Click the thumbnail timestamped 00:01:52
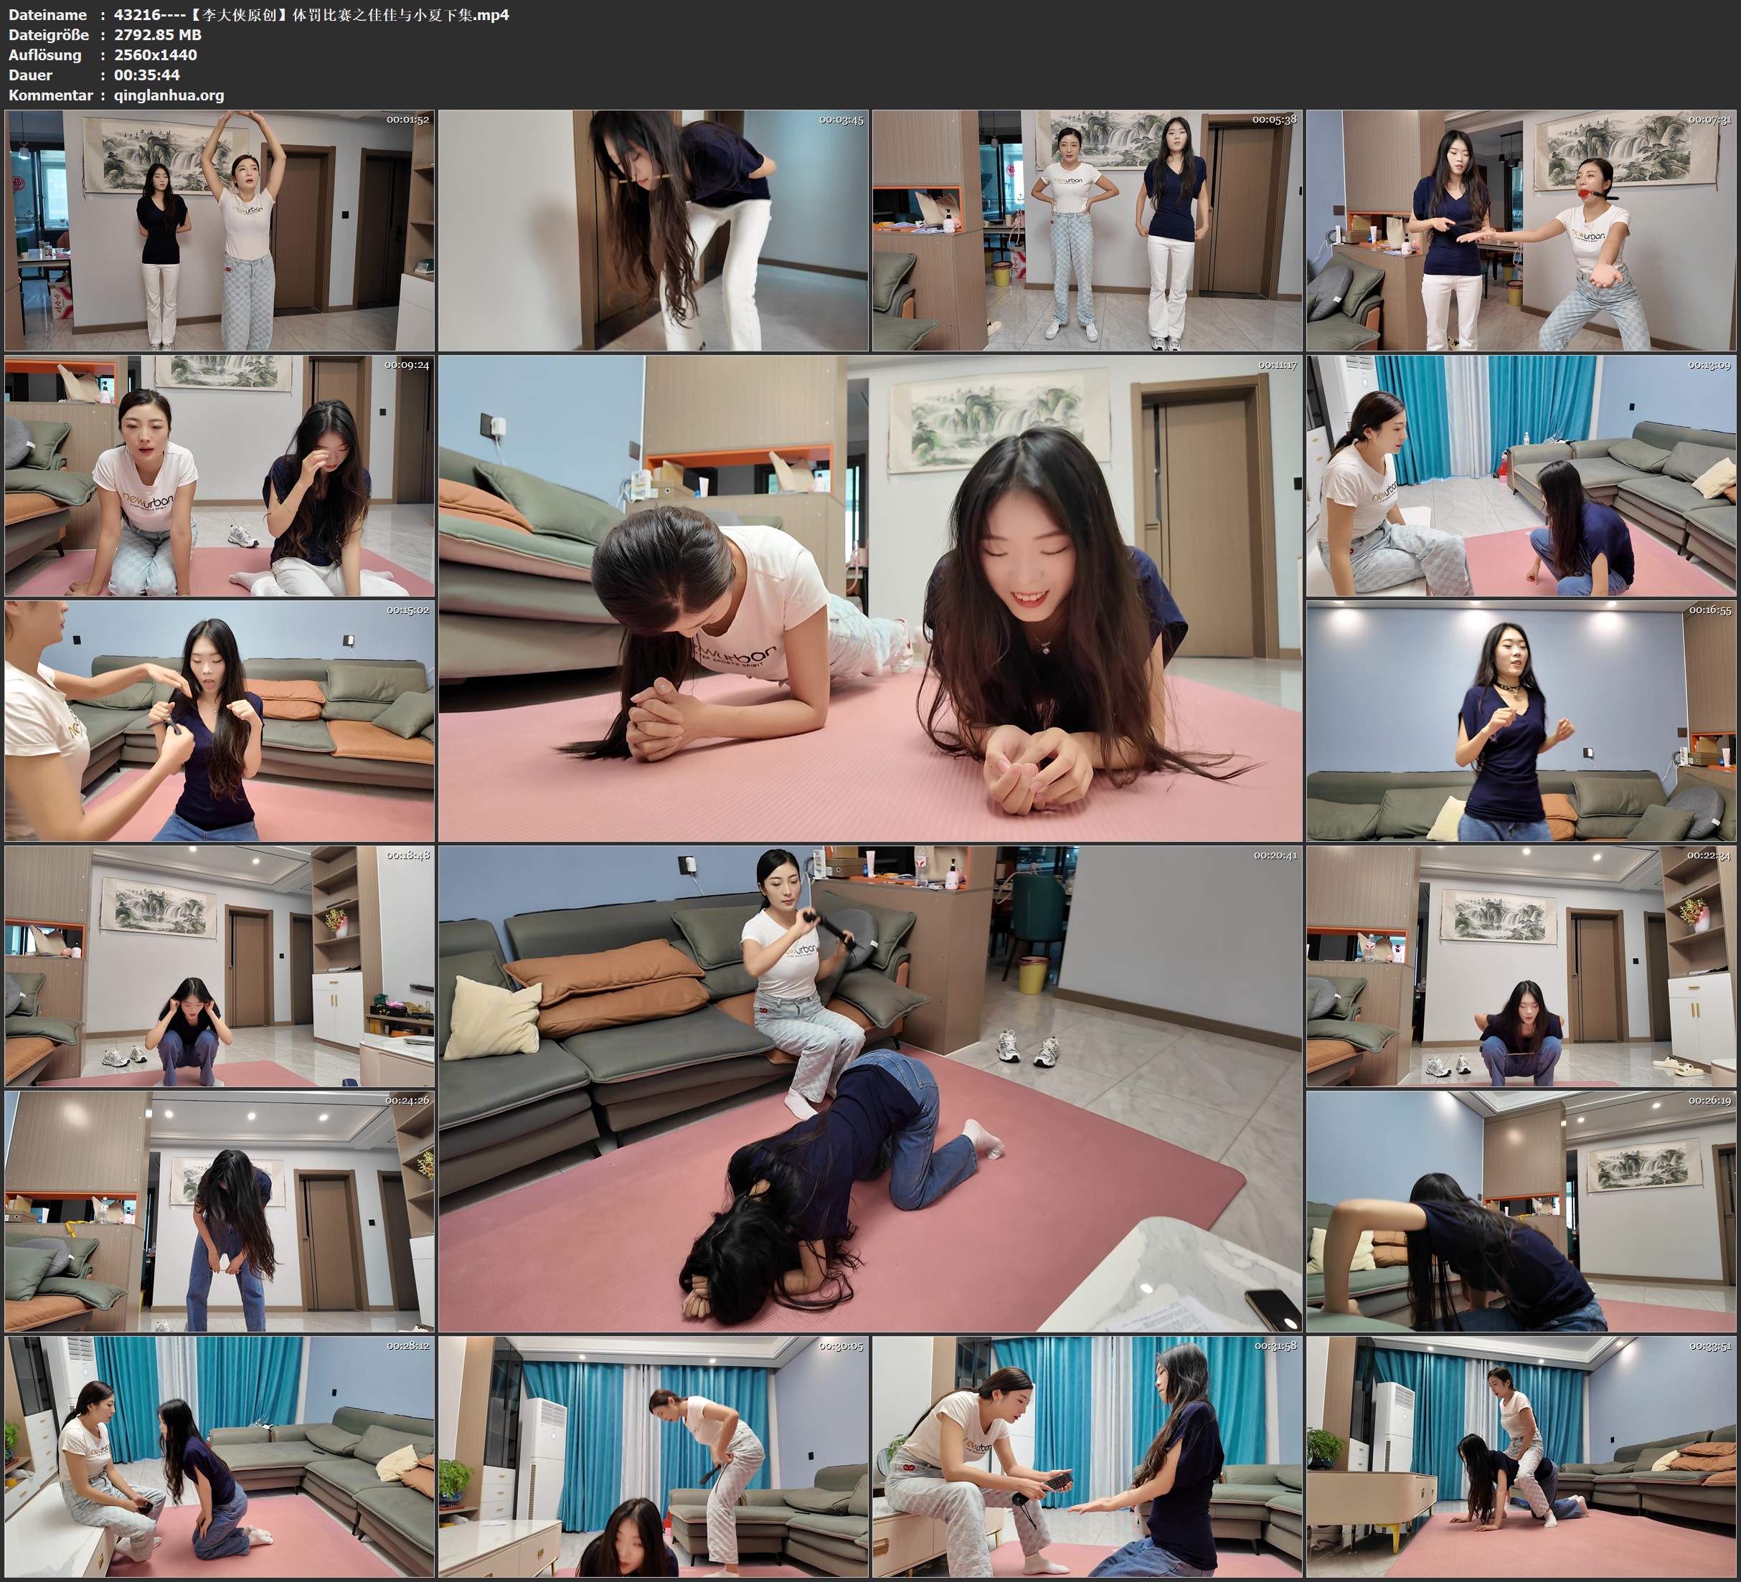Image resolution: width=1741 pixels, height=1582 pixels. click(220, 231)
